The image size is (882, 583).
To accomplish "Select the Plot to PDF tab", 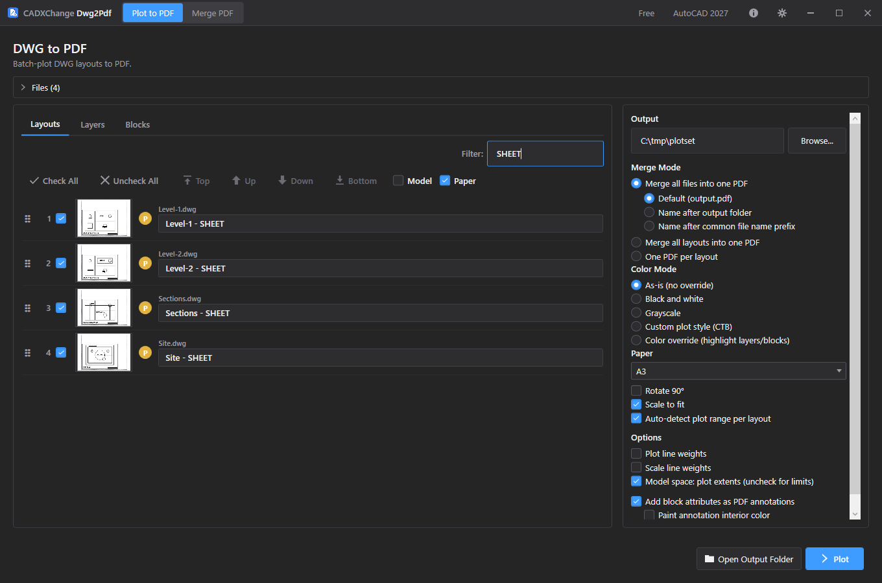I will [x=153, y=13].
